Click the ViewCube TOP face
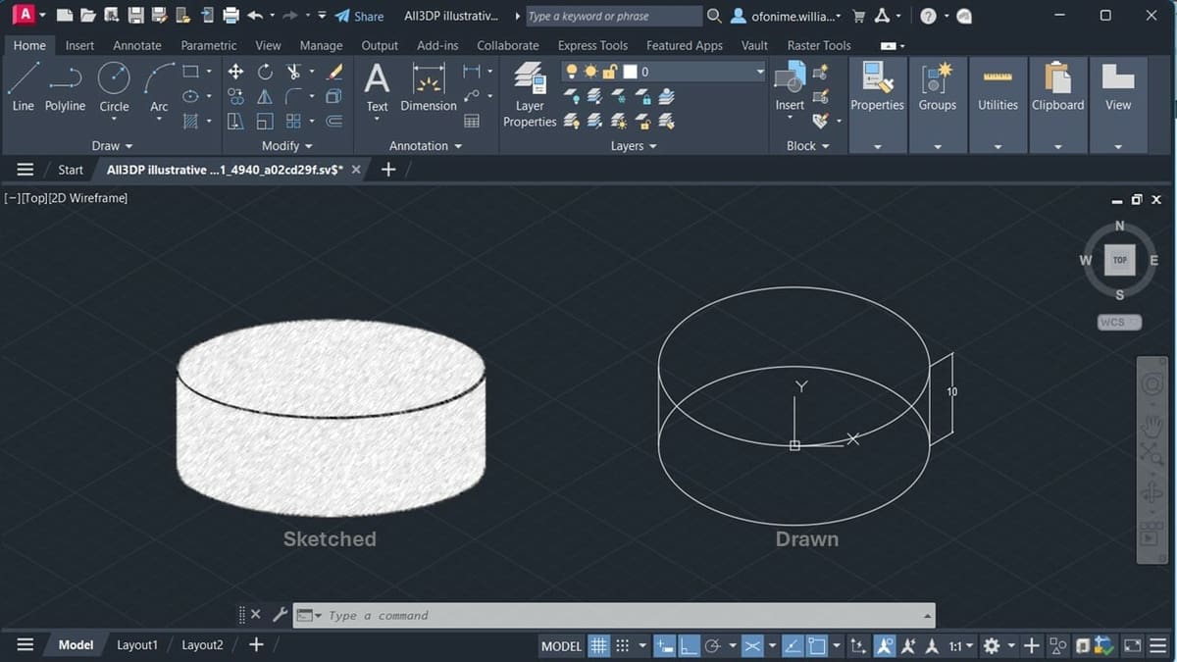The width and height of the screenshot is (1177, 662). [x=1119, y=260]
